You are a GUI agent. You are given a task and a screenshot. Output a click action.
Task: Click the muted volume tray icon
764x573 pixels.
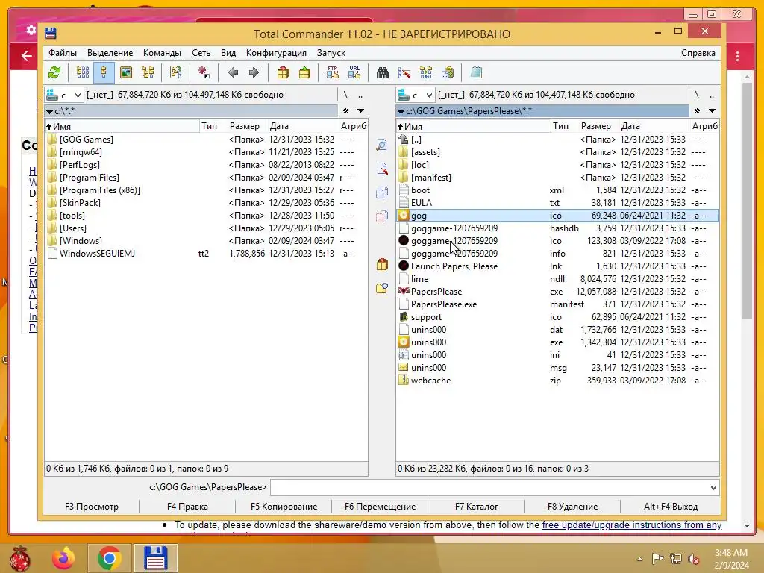(x=694, y=559)
